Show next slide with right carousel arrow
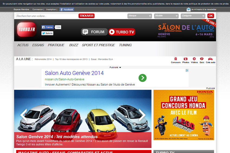Screen dimensions: 230x153 (142, 115)
